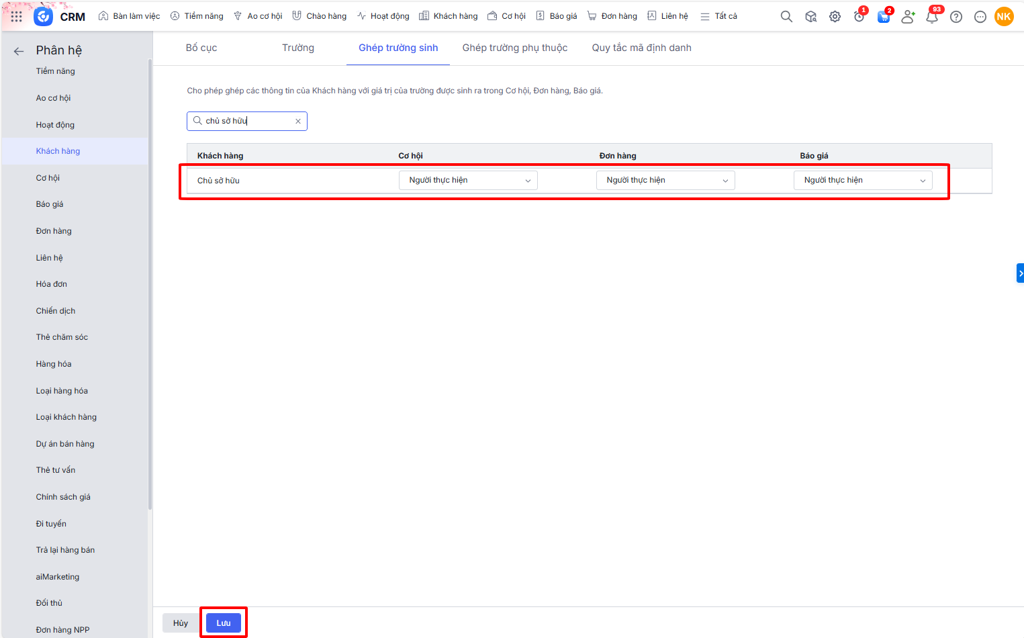Open the help question mark icon
Viewport: 1024px width, 638px height.
pos(956,17)
